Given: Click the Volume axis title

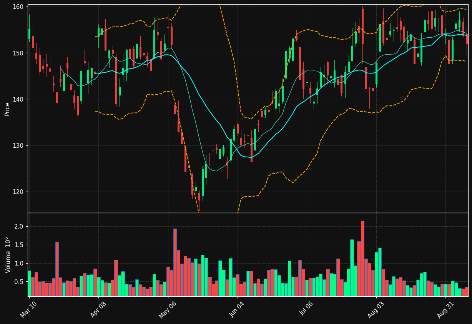Looking at the screenshot, I should click(x=7, y=255).
